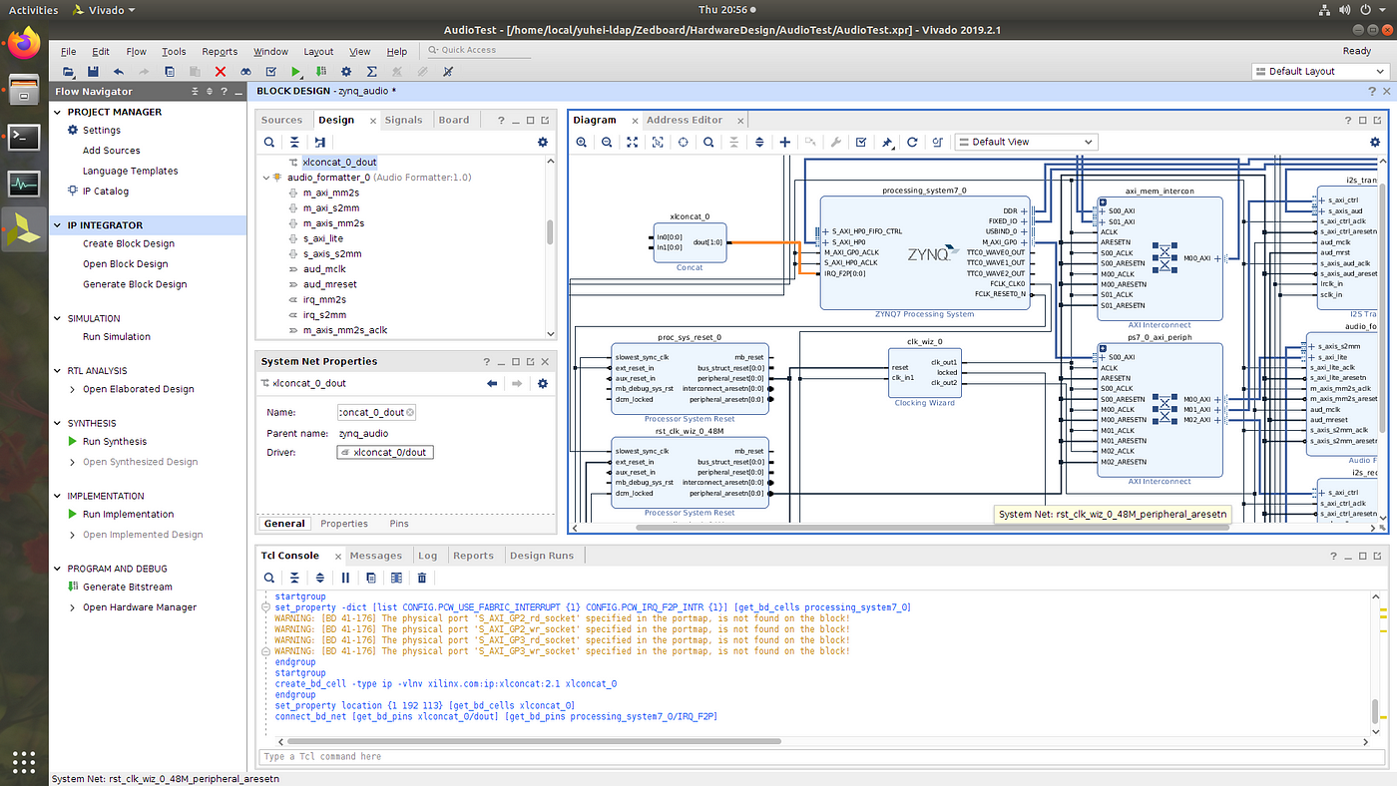Image resolution: width=1397 pixels, height=786 pixels.
Task: Click the Design tree vertical scrollbar
Action: 550,231
